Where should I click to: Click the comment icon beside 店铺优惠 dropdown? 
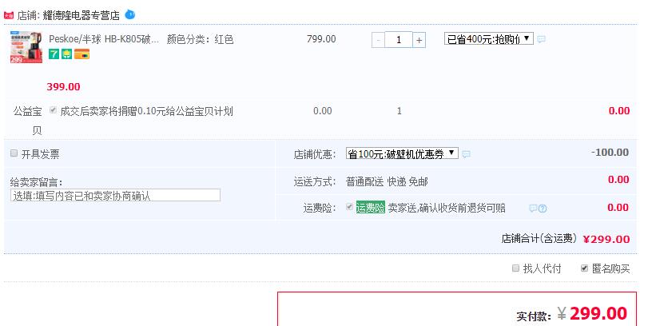point(466,154)
